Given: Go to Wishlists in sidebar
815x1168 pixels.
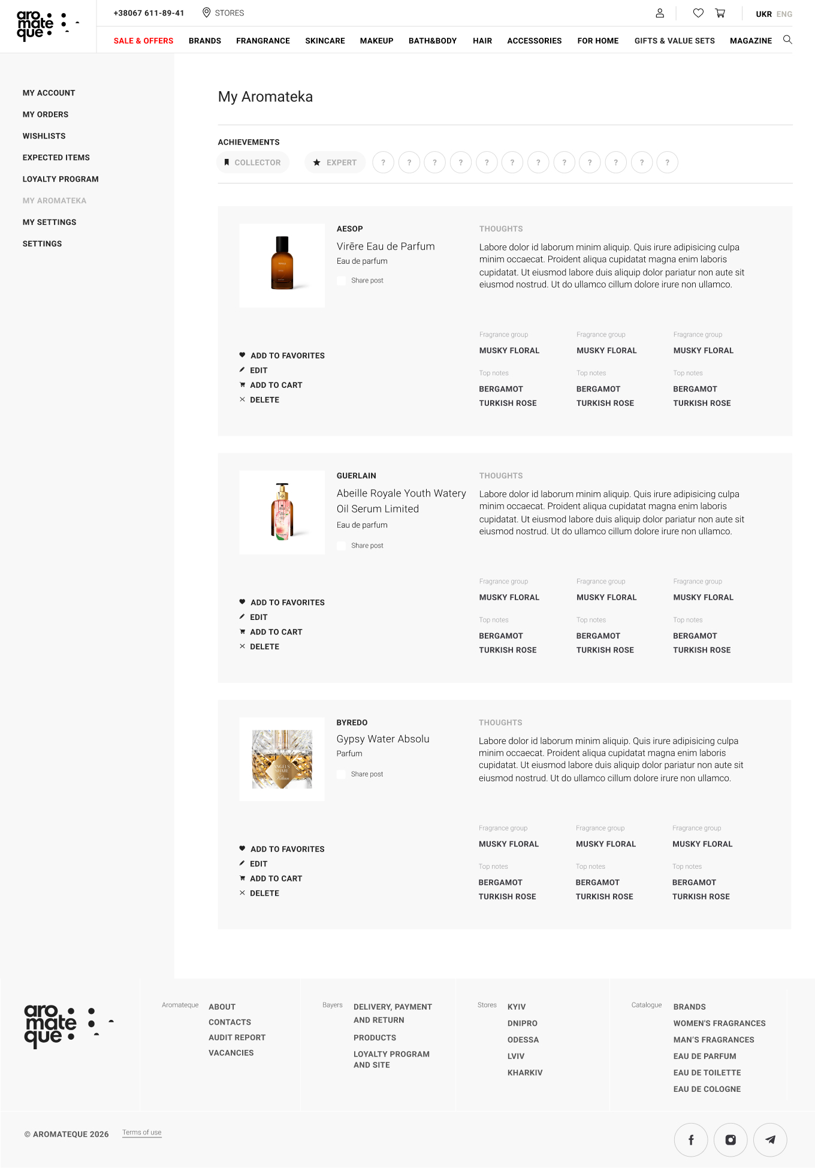Looking at the screenshot, I should pyautogui.click(x=44, y=136).
